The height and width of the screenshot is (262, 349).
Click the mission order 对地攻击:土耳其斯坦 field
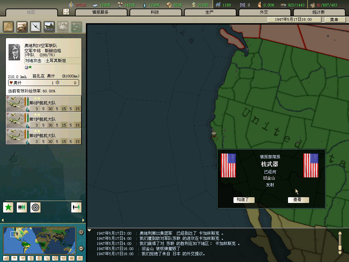53,61
